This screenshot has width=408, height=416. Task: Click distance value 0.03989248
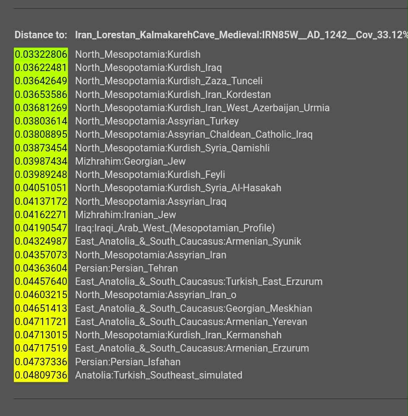(x=41, y=174)
